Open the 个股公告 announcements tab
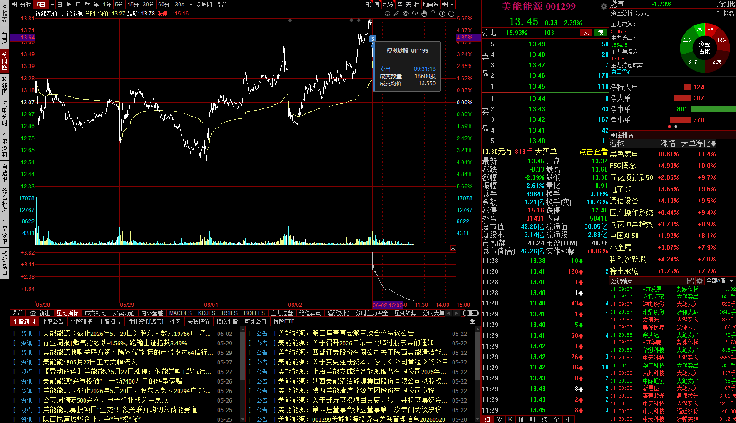This screenshot has height=423, width=736. pos(52,321)
